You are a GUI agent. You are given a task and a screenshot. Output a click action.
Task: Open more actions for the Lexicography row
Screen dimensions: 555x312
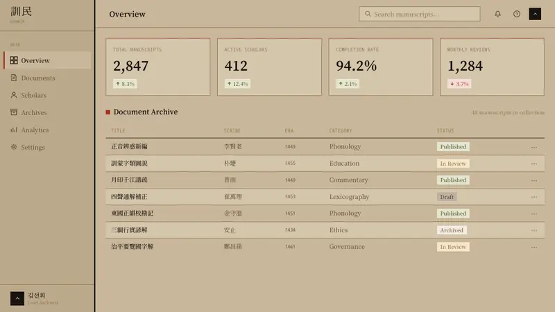pyautogui.click(x=534, y=197)
